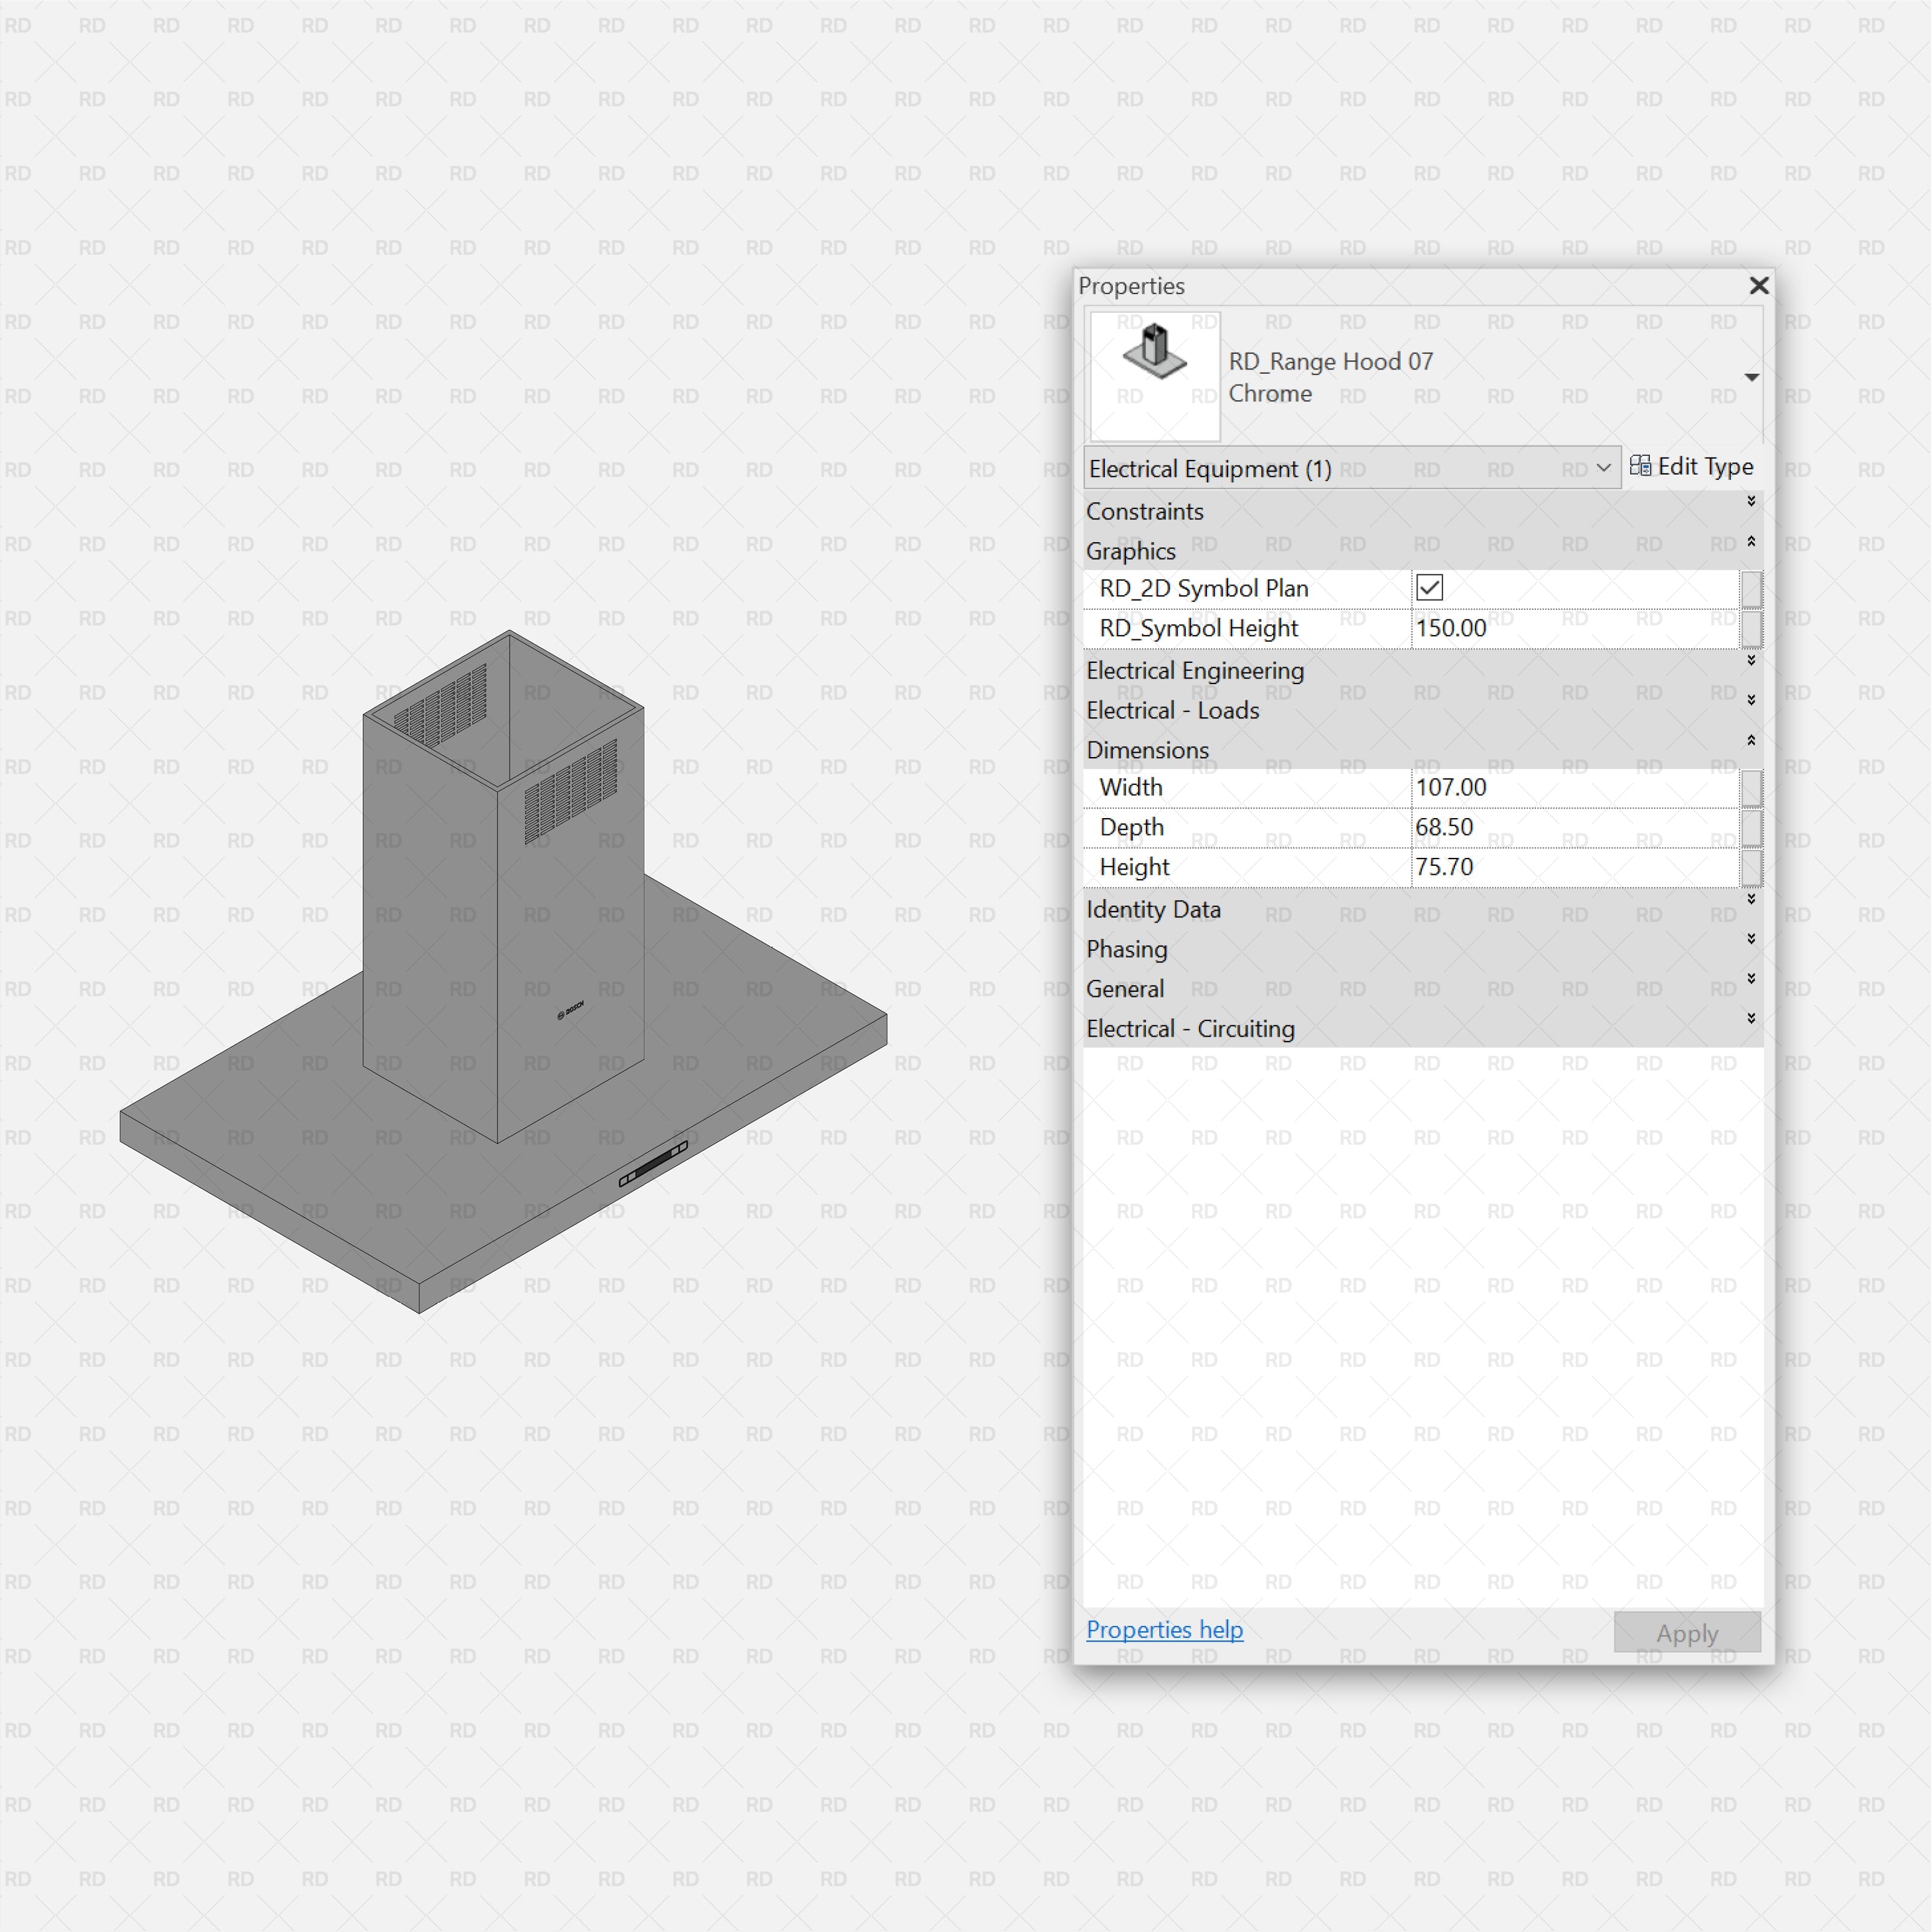Close the Properties palette
Image resolution: width=1932 pixels, height=1932 pixels.
click(x=1759, y=286)
